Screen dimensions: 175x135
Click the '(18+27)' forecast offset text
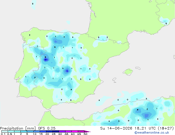tap(166, 128)
